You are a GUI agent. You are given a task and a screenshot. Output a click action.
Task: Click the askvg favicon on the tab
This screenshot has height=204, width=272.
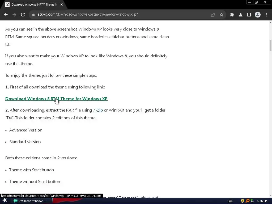[x=7, y=5]
